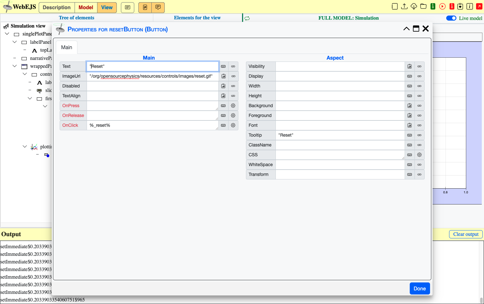This screenshot has width=484, height=304.
Task: Open the gear editor for OnClick
Action: point(233,125)
